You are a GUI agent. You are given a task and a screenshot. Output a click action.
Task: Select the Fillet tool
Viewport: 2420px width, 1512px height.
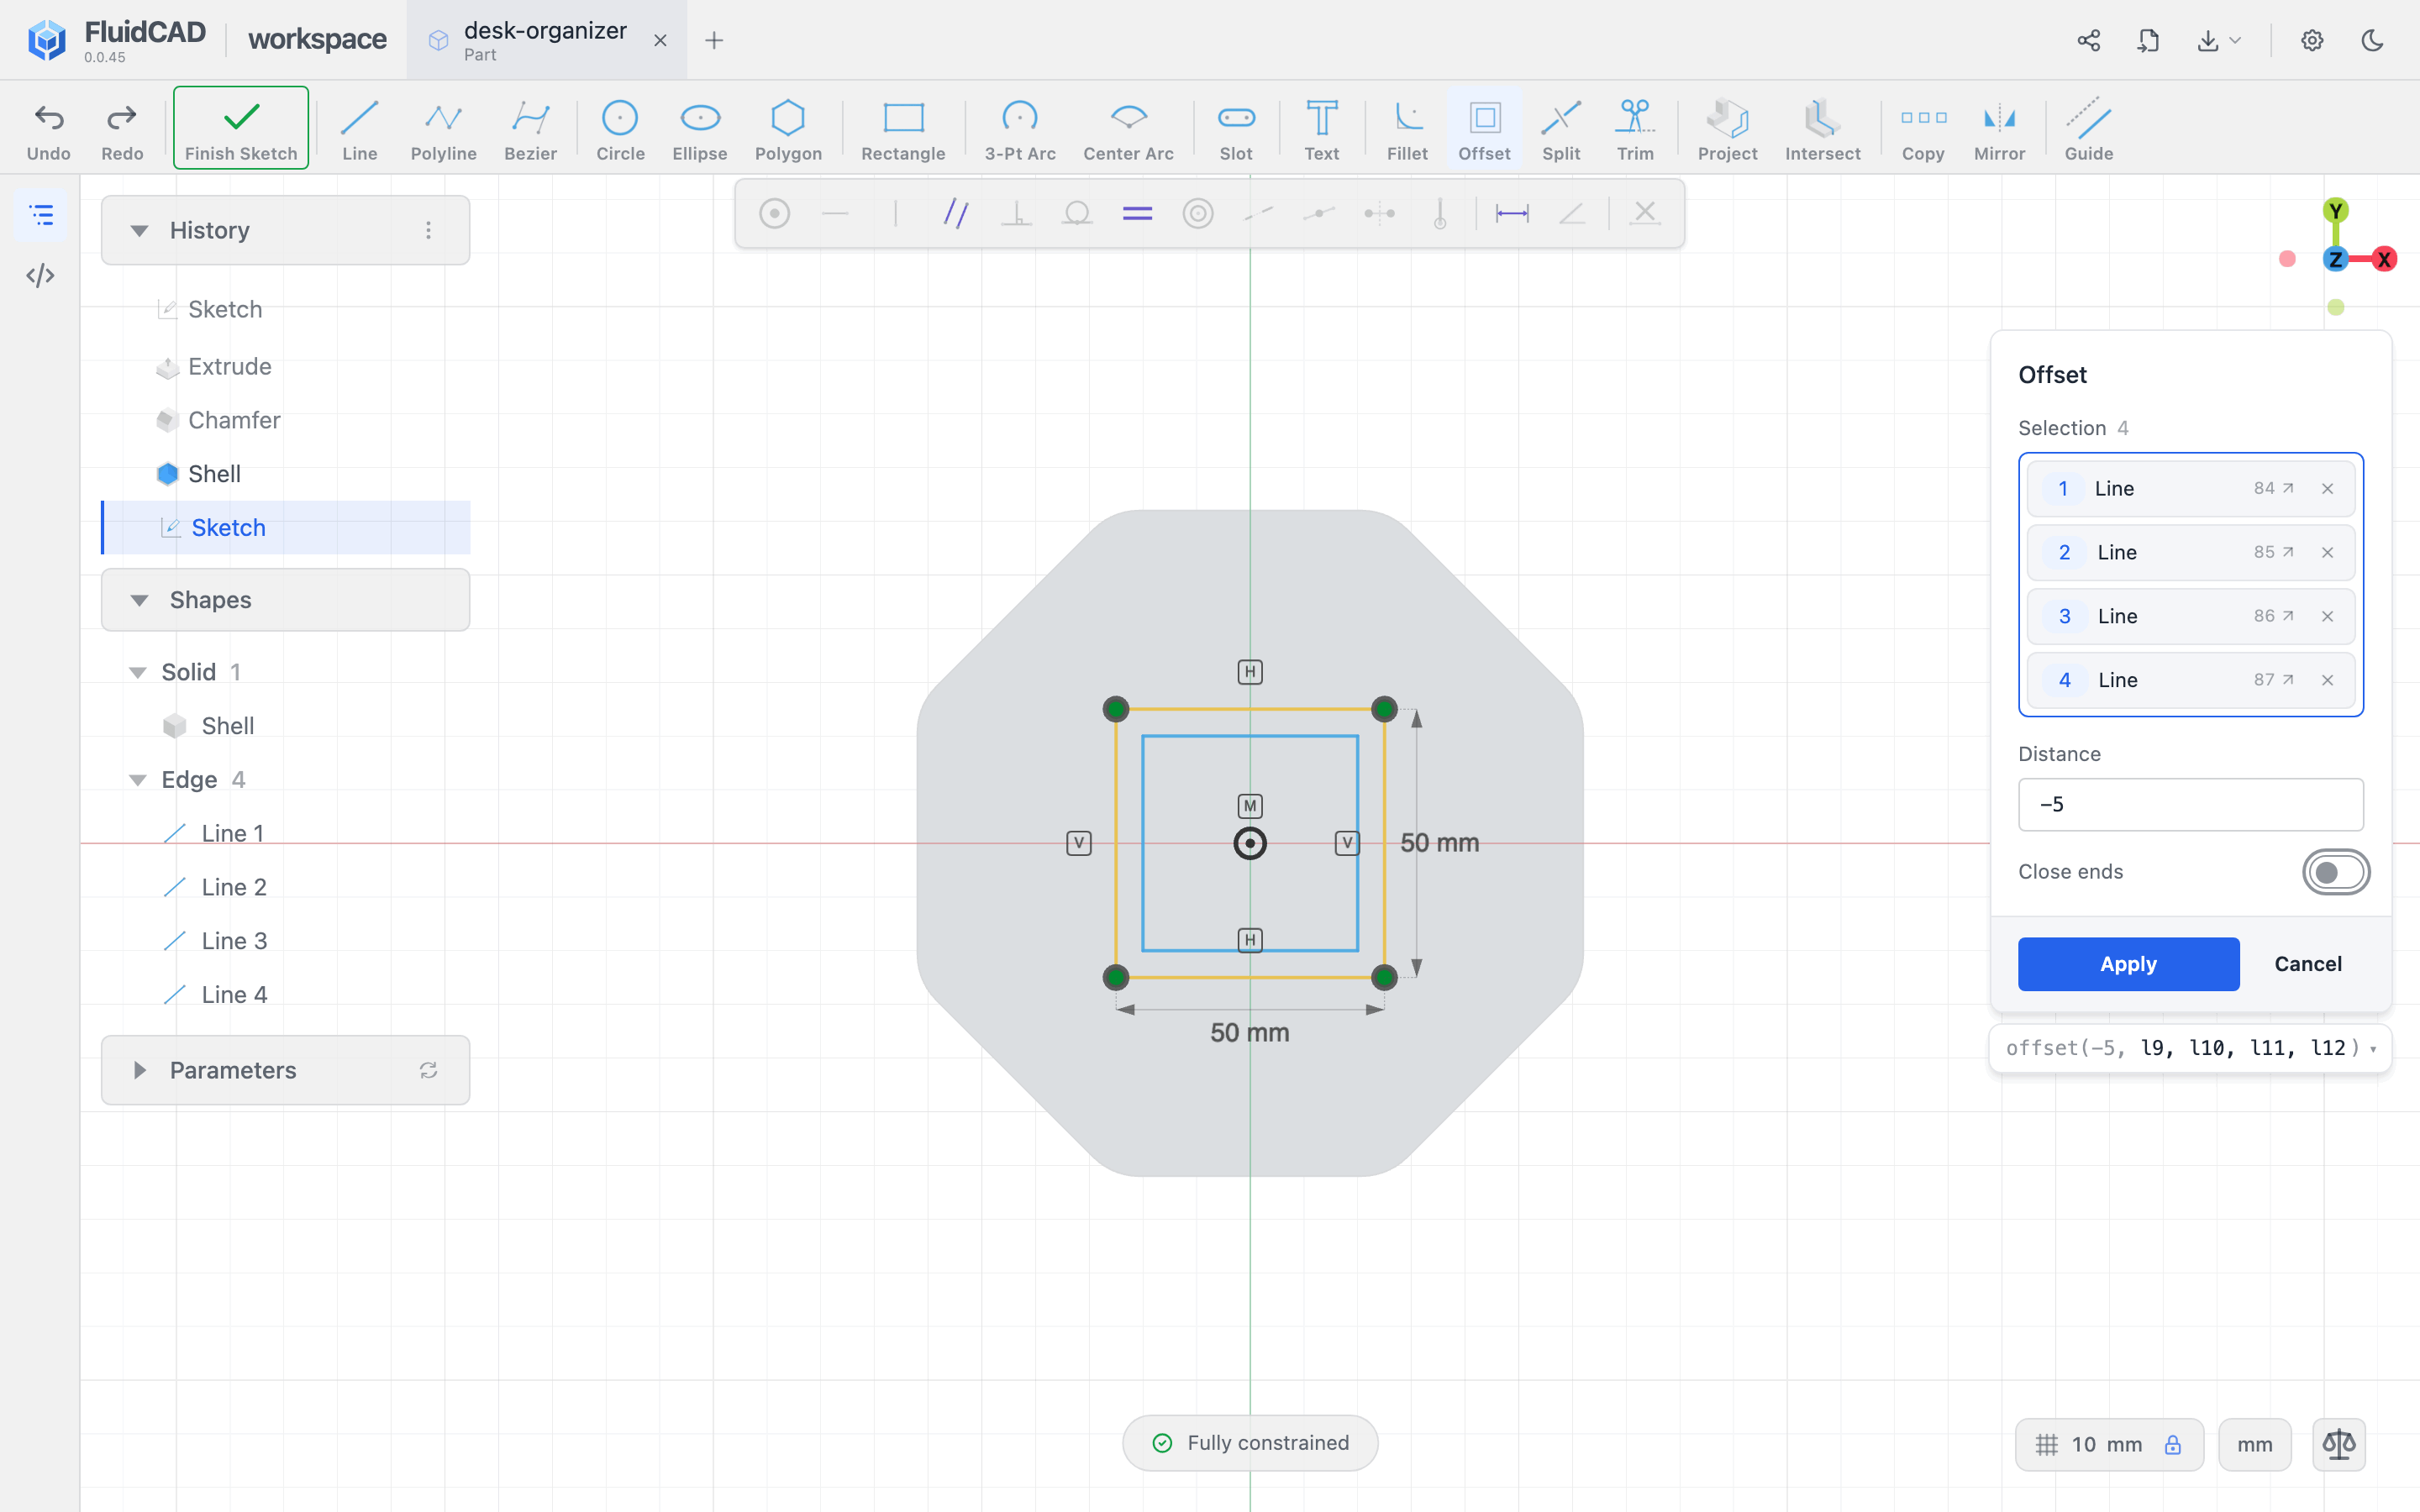tap(1407, 130)
